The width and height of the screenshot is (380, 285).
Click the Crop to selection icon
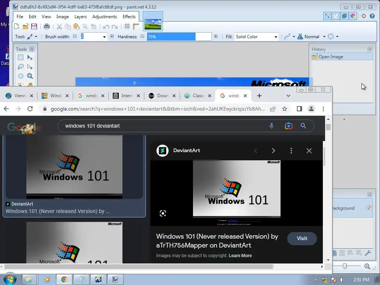85,26
